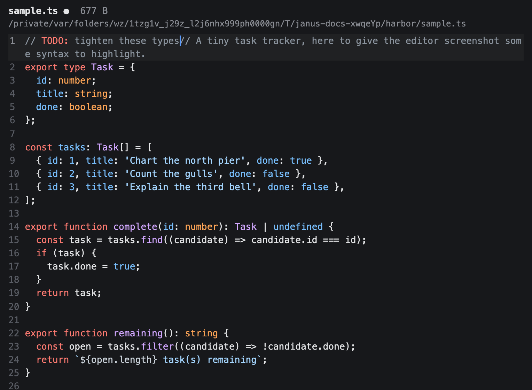Click 'tasks' variable name on line 8
This screenshot has height=390, width=532.
tap(72, 147)
